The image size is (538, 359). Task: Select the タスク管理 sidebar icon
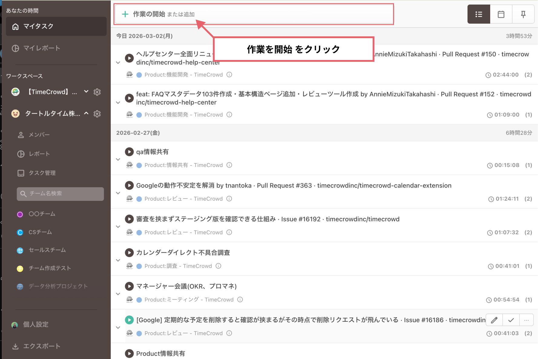(21, 173)
